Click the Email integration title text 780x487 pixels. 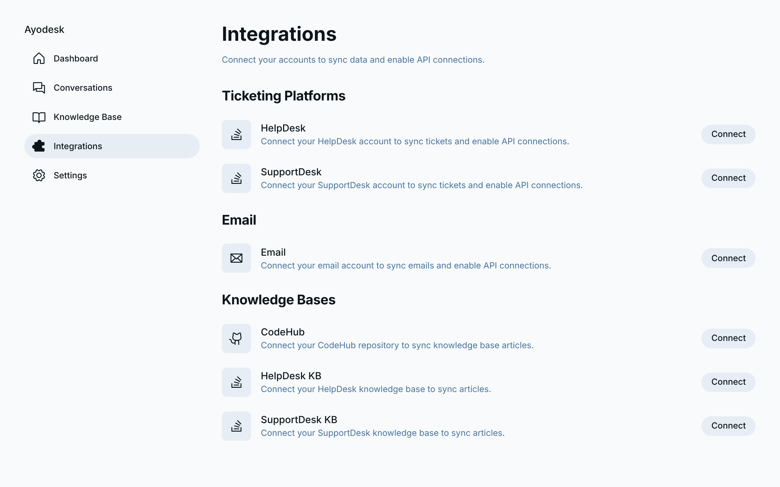[x=273, y=252]
